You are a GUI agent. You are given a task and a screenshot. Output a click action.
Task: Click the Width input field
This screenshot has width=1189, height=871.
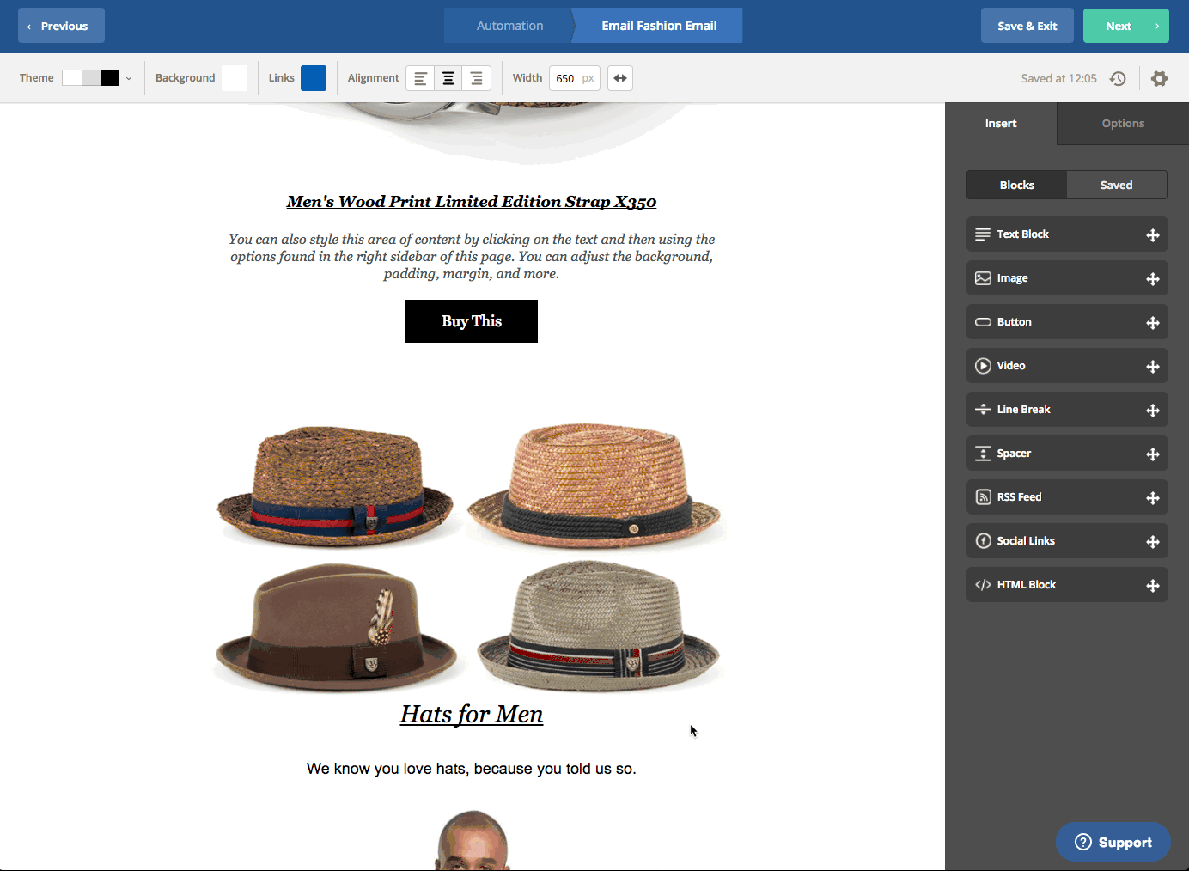[566, 78]
